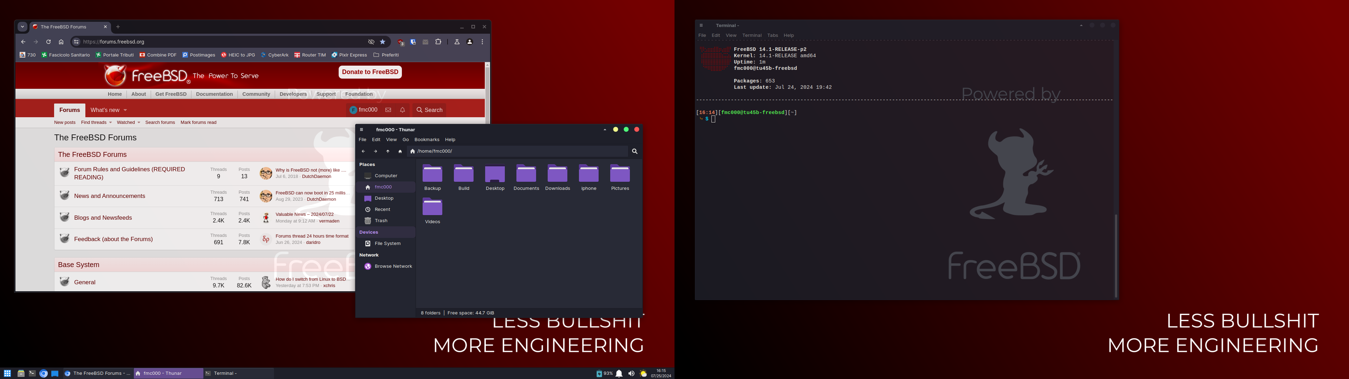The height and width of the screenshot is (379, 1349).
Task: Open the fmc000 user account menu
Action: (x=364, y=110)
